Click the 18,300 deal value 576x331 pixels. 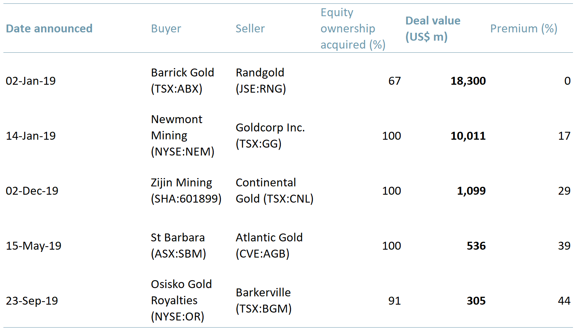tap(468, 81)
